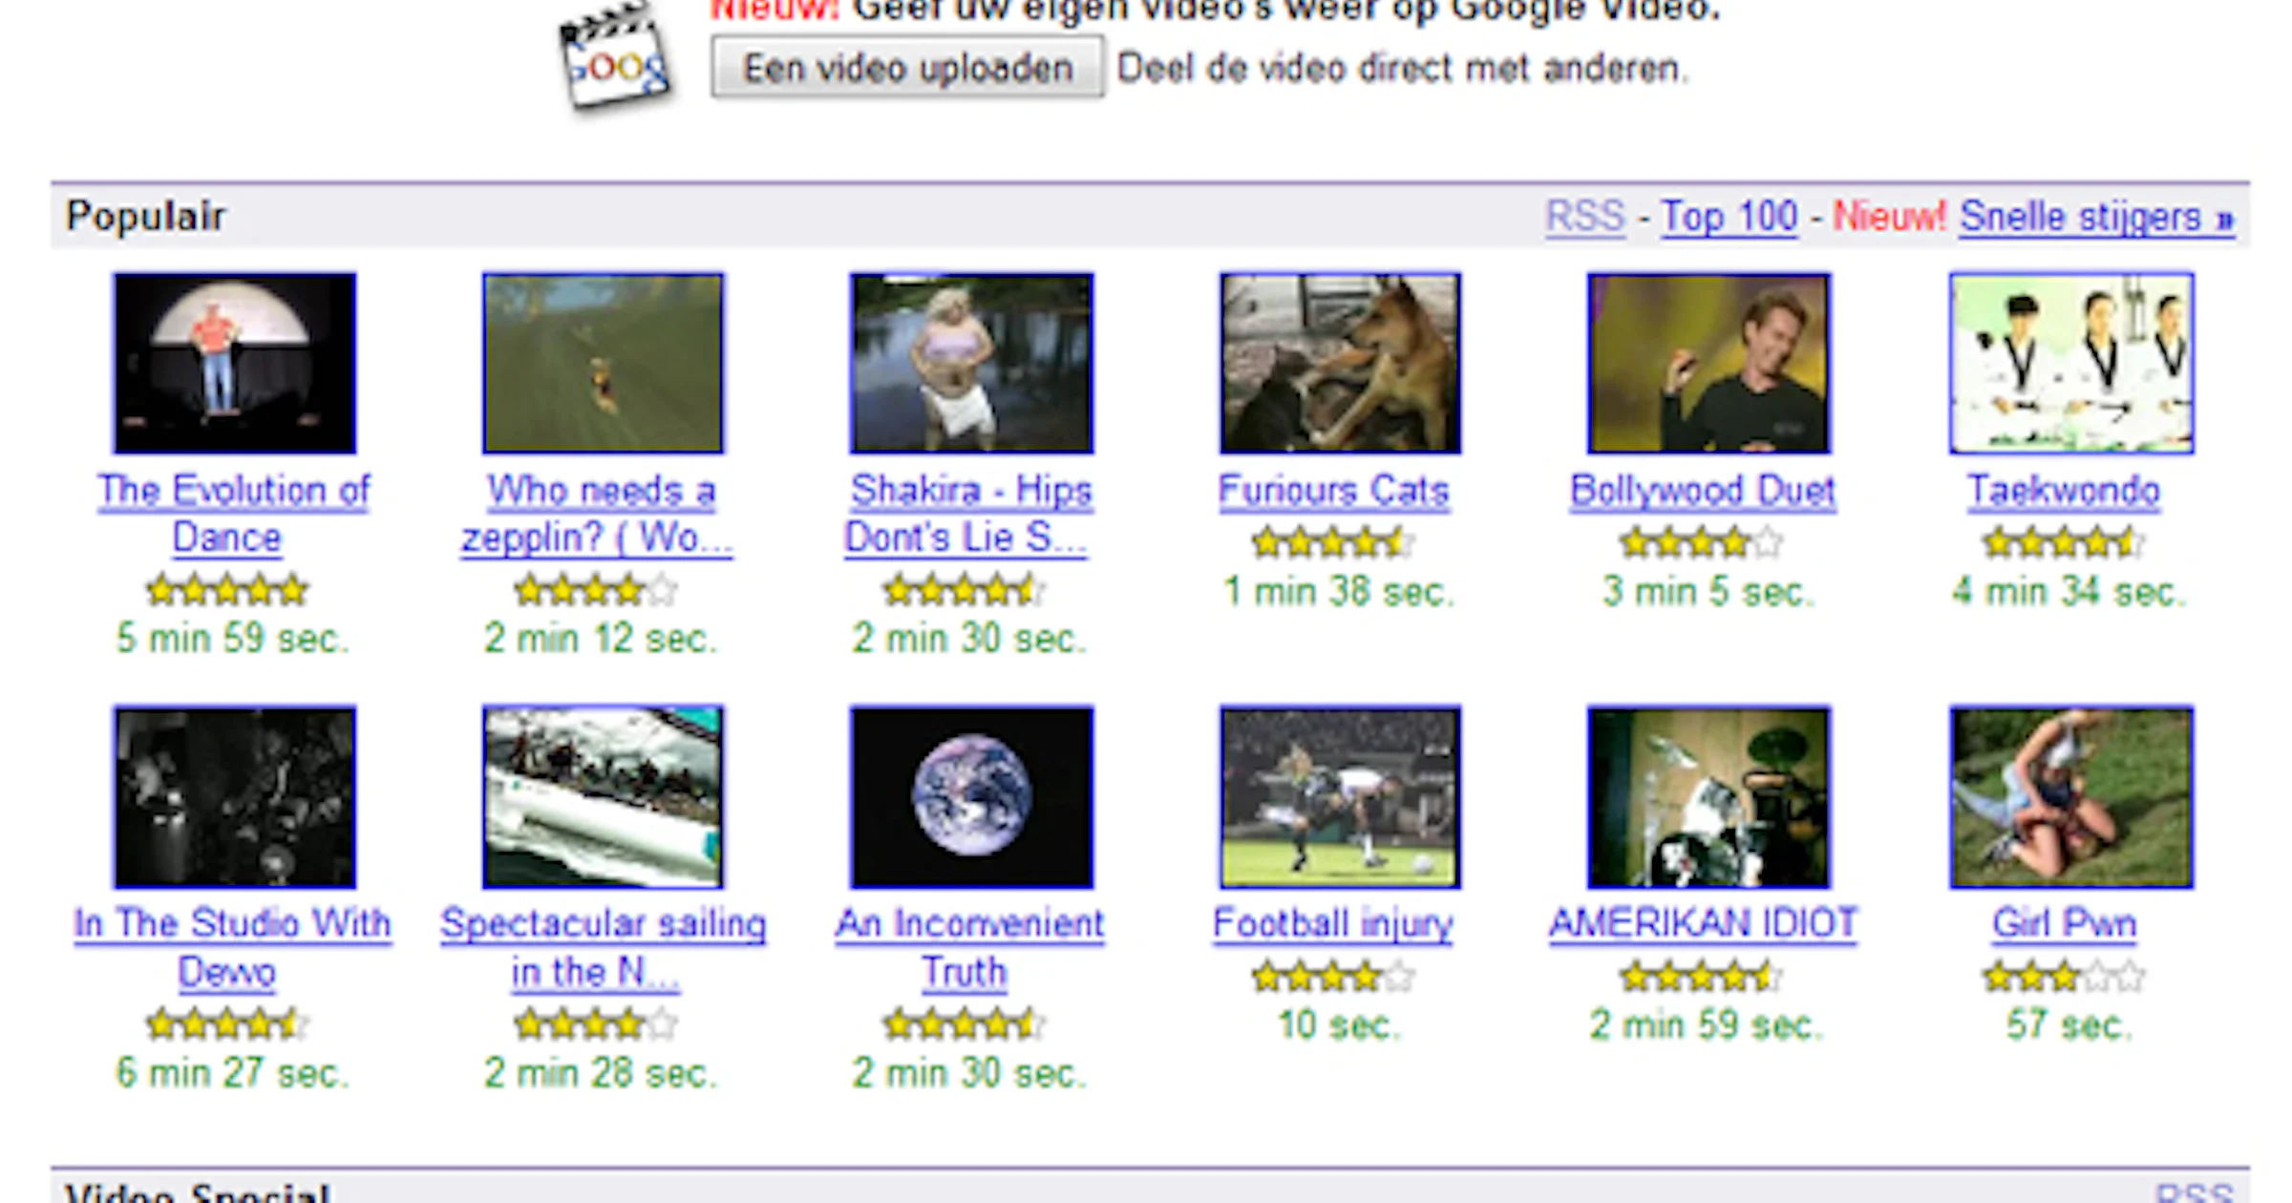
Task: Rate 'The Evolution of Dance' using its stars
Action: pyautogui.click(x=227, y=589)
